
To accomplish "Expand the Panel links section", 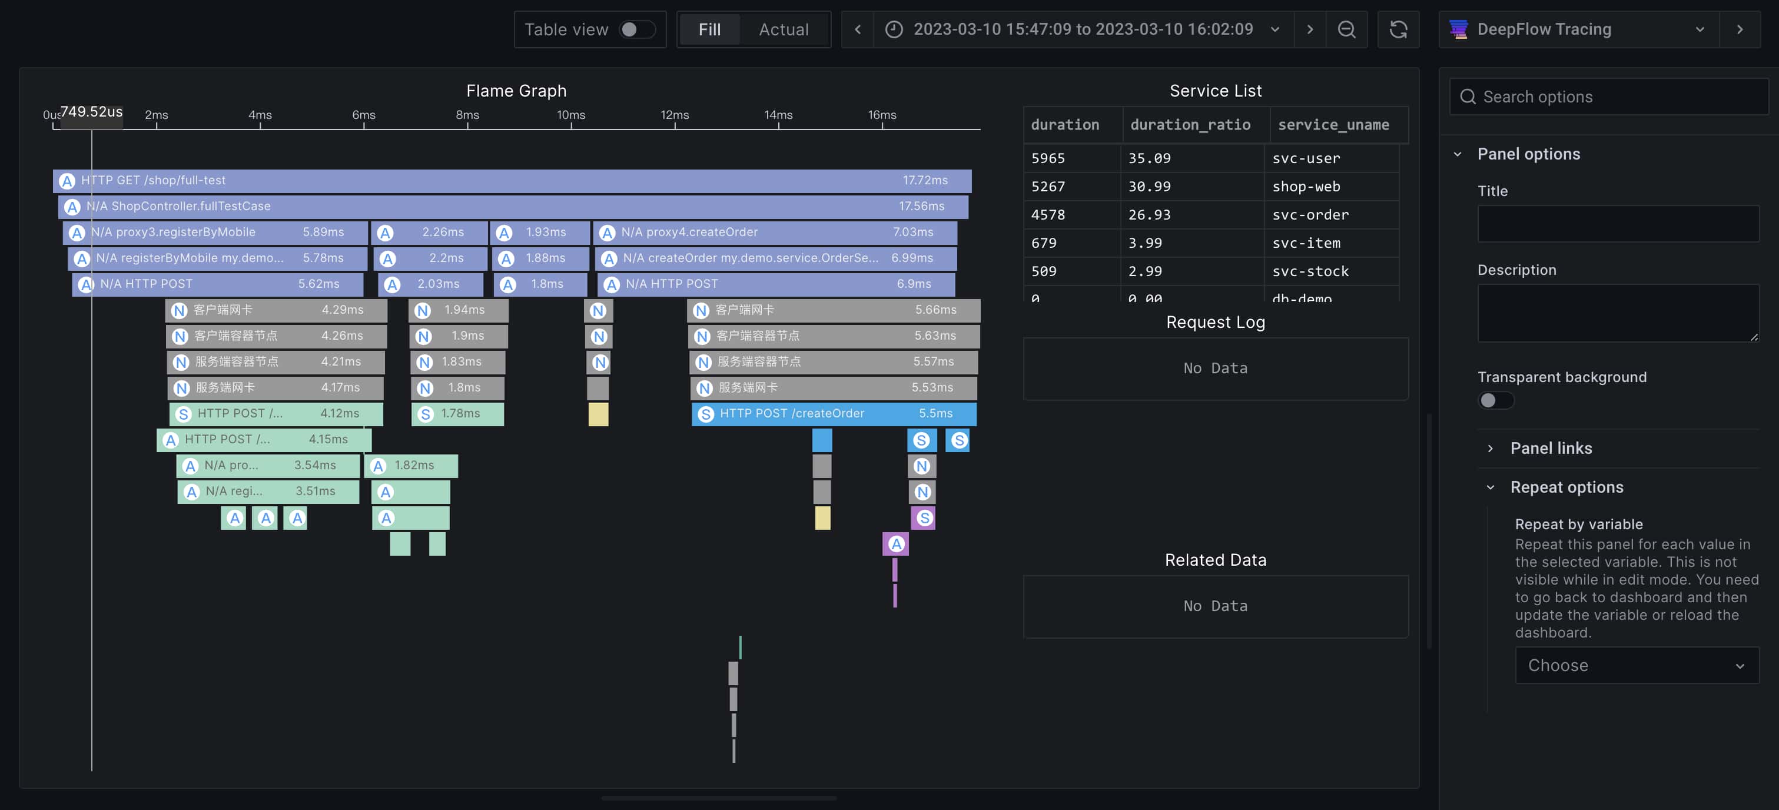I will [1551, 448].
